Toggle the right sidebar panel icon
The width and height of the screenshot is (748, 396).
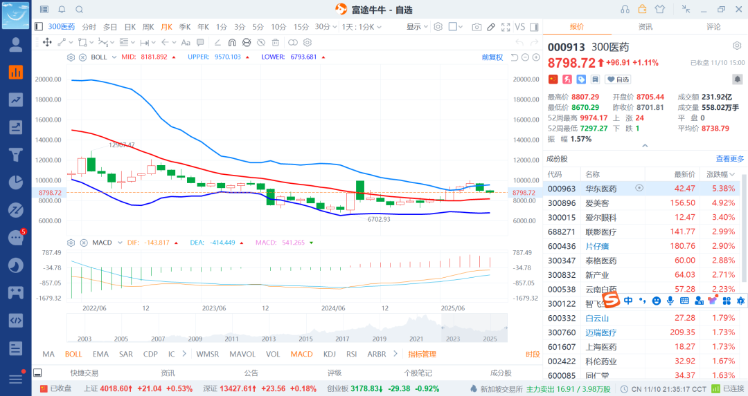click(x=534, y=27)
